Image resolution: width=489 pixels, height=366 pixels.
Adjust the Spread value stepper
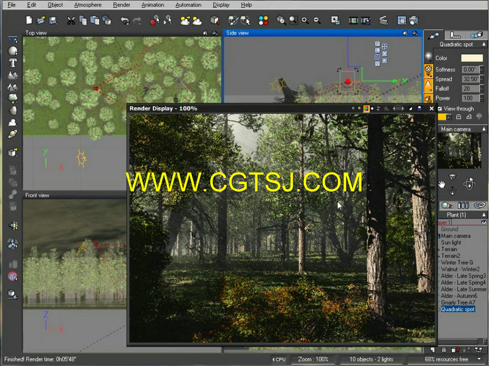pyautogui.click(x=482, y=79)
